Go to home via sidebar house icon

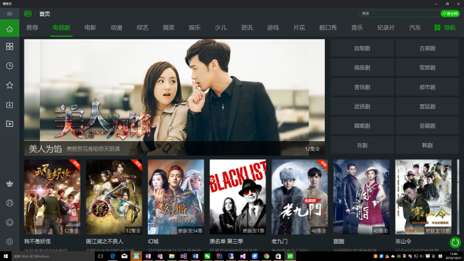tap(10, 28)
